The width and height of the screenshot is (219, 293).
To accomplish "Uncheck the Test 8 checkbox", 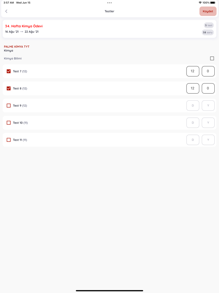I will tap(9, 88).
